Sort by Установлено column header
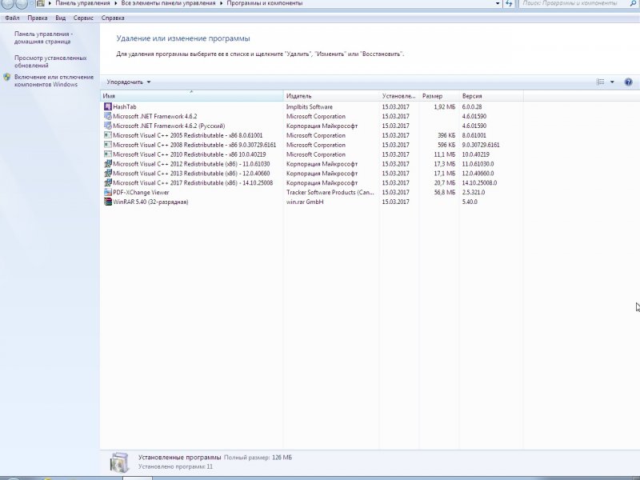The width and height of the screenshot is (640, 480). 399,96
